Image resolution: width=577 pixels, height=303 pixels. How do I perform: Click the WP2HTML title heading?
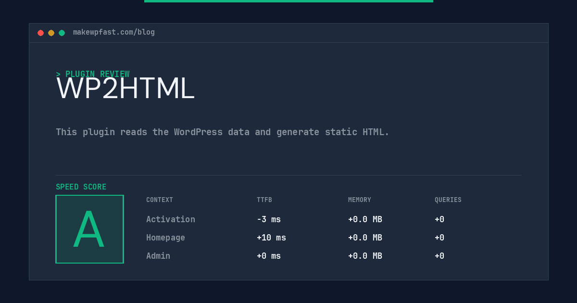point(125,88)
